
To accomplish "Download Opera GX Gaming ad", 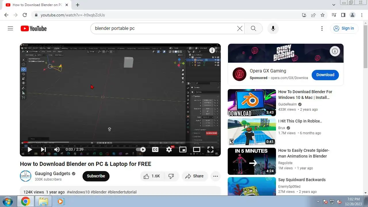I will [x=325, y=75].
